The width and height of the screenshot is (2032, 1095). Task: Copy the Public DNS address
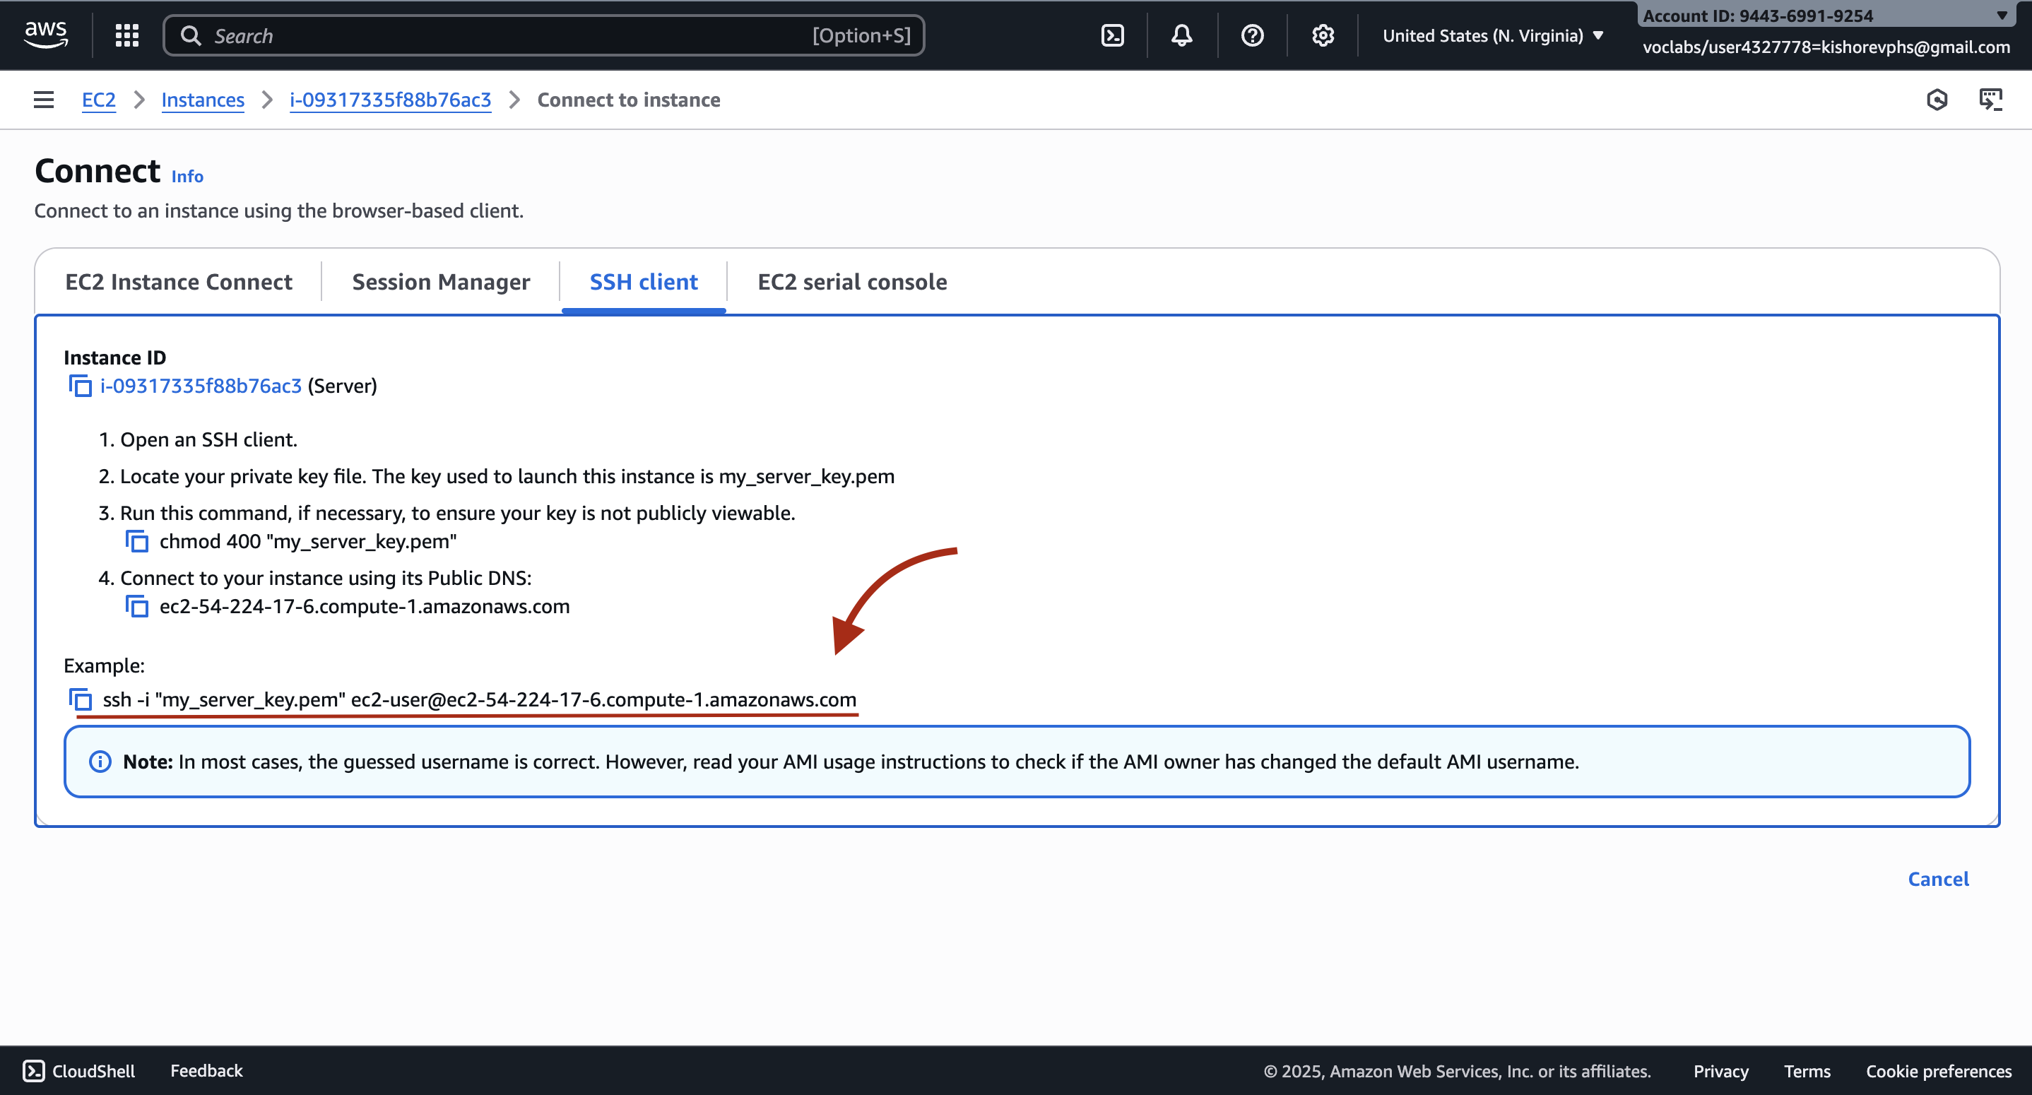pos(136,606)
